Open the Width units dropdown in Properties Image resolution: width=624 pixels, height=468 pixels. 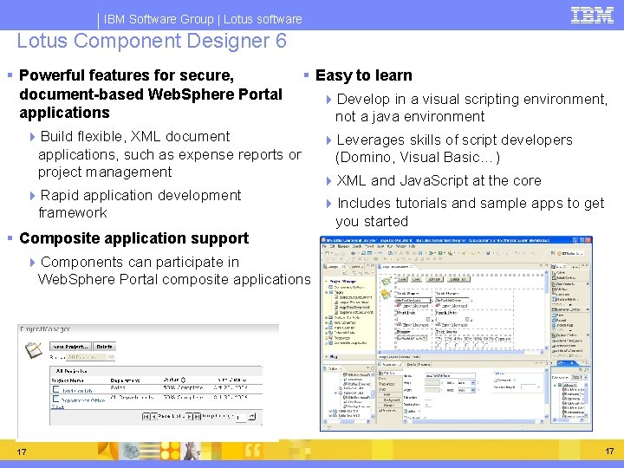click(466, 390)
